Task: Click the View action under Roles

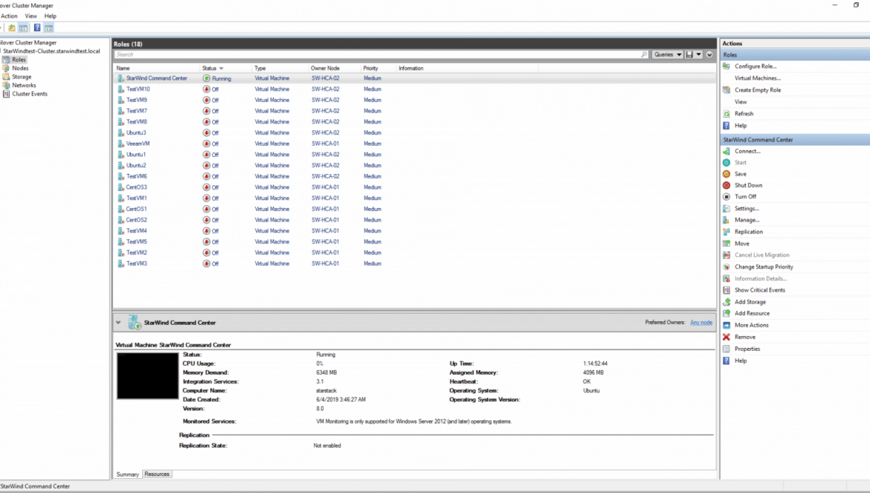Action: (x=741, y=102)
